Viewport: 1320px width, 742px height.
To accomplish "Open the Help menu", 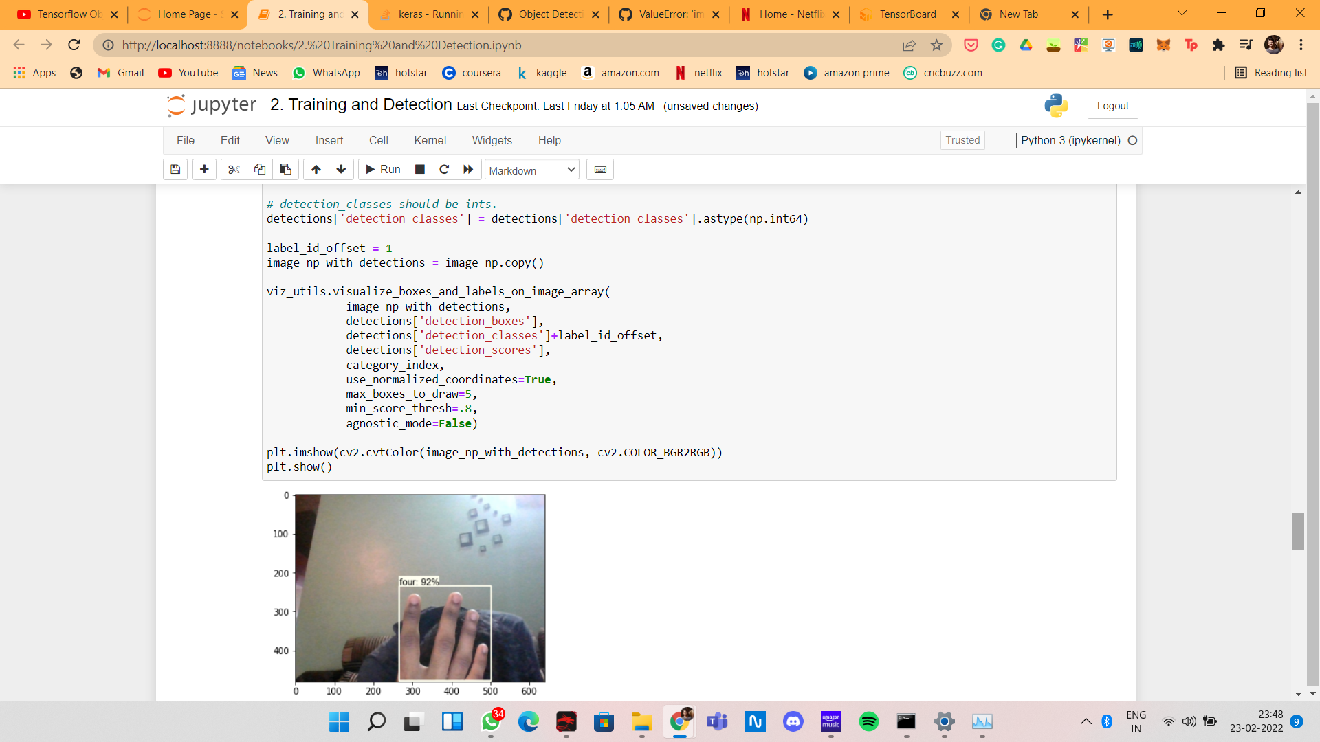I will [x=549, y=140].
